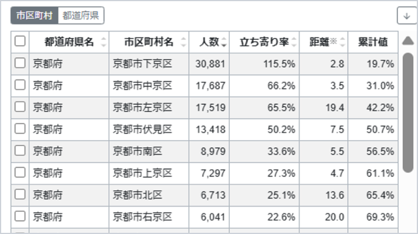The image size is (418, 234).
Task: Click the vertical scrollbar thumb
Action: point(408,113)
